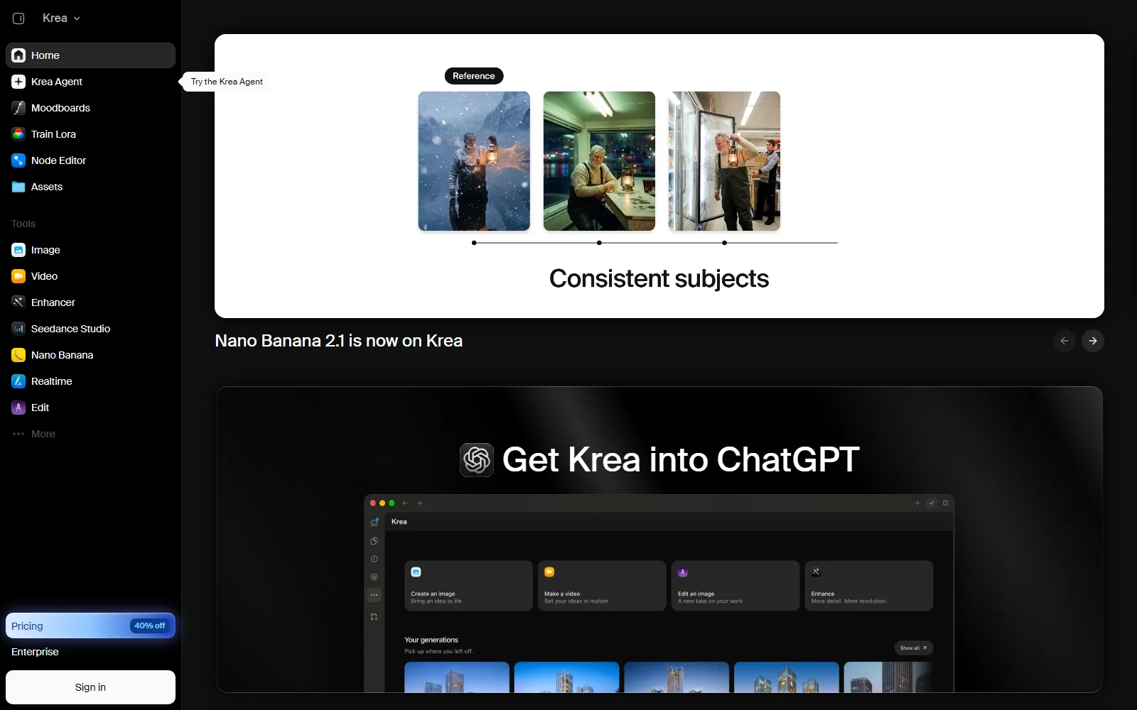Viewport: 1137px width, 710px height.
Task: Click the Consistent subjects heading
Action: point(659,278)
